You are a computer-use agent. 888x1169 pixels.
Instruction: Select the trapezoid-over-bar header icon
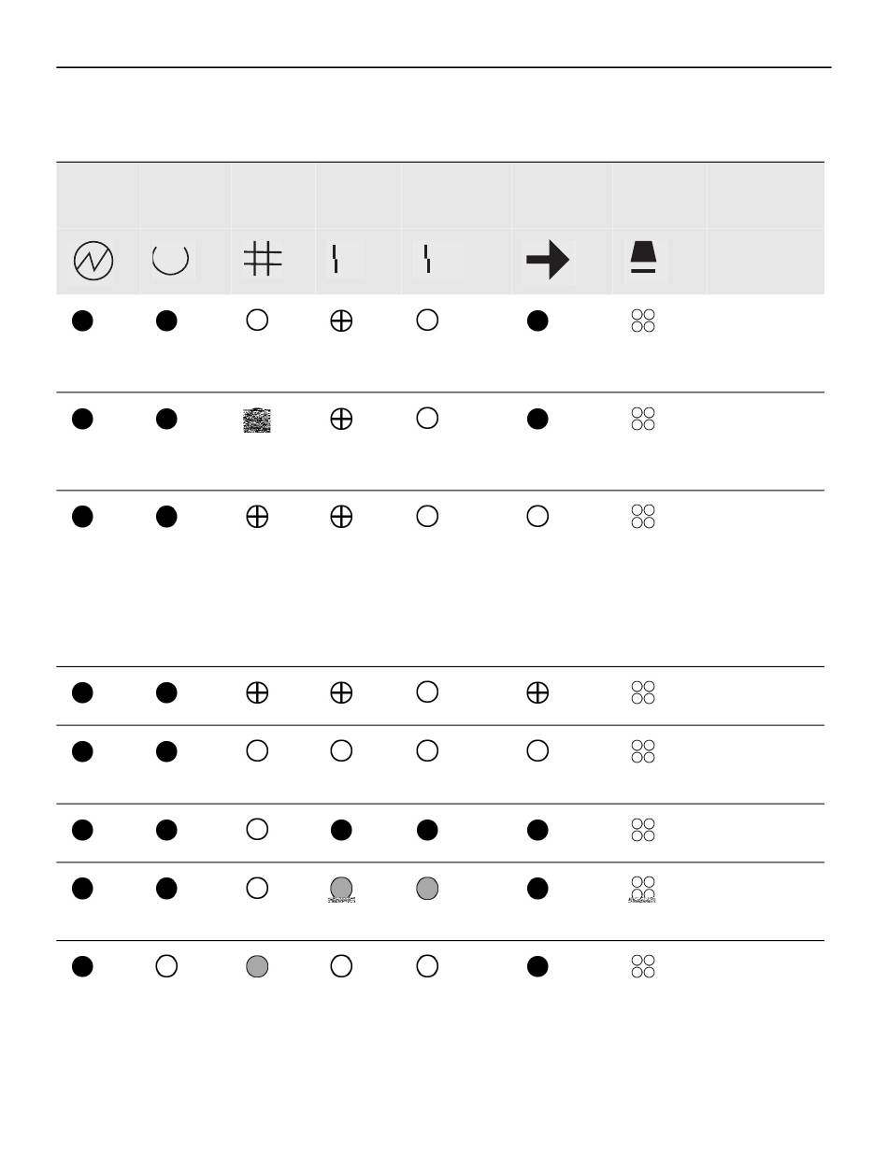point(644,257)
